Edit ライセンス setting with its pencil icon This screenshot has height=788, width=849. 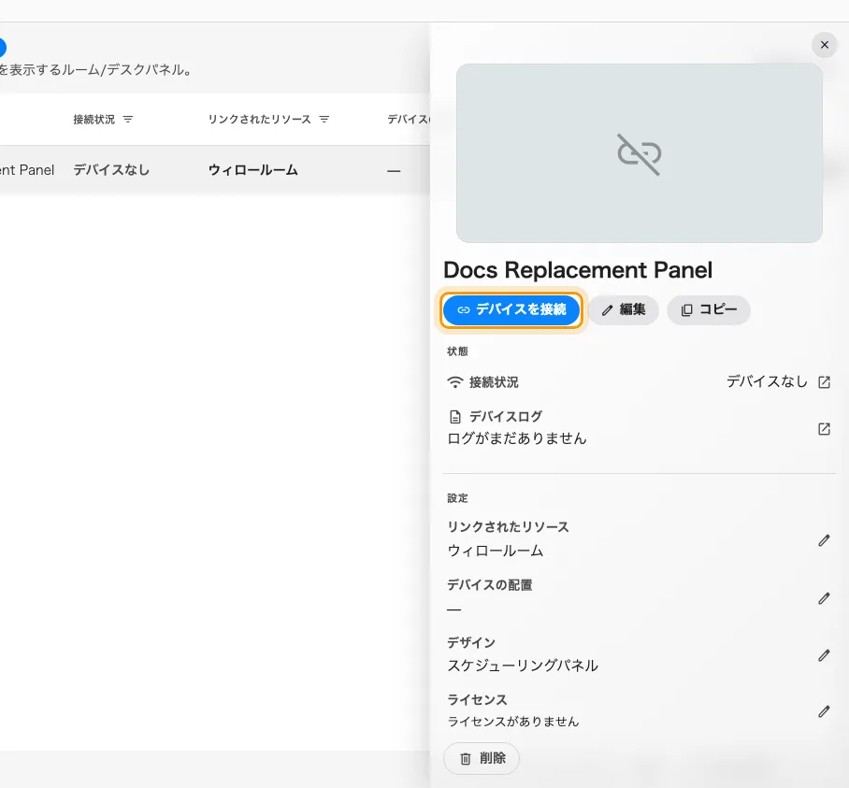824,711
